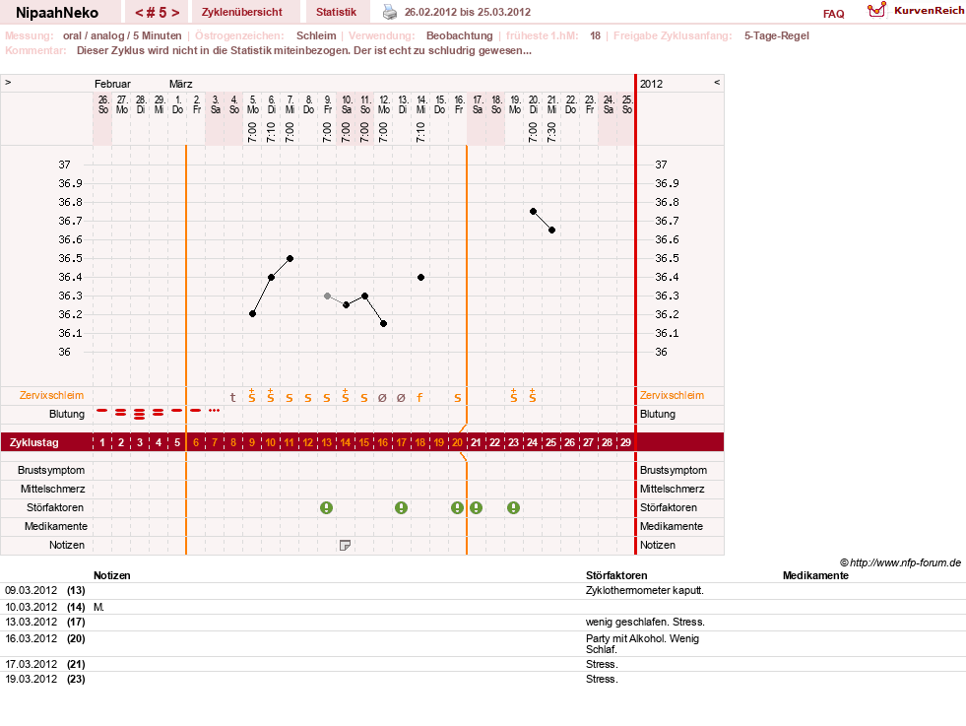Click the grey excluded point on 9 March
Screen dimensions: 966x726
pyautogui.click(x=327, y=296)
